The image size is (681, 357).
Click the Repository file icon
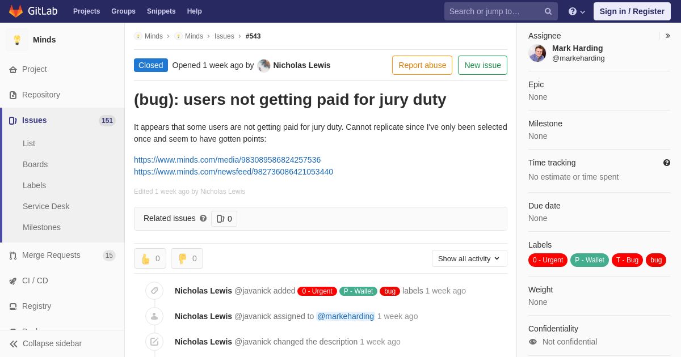point(13,95)
